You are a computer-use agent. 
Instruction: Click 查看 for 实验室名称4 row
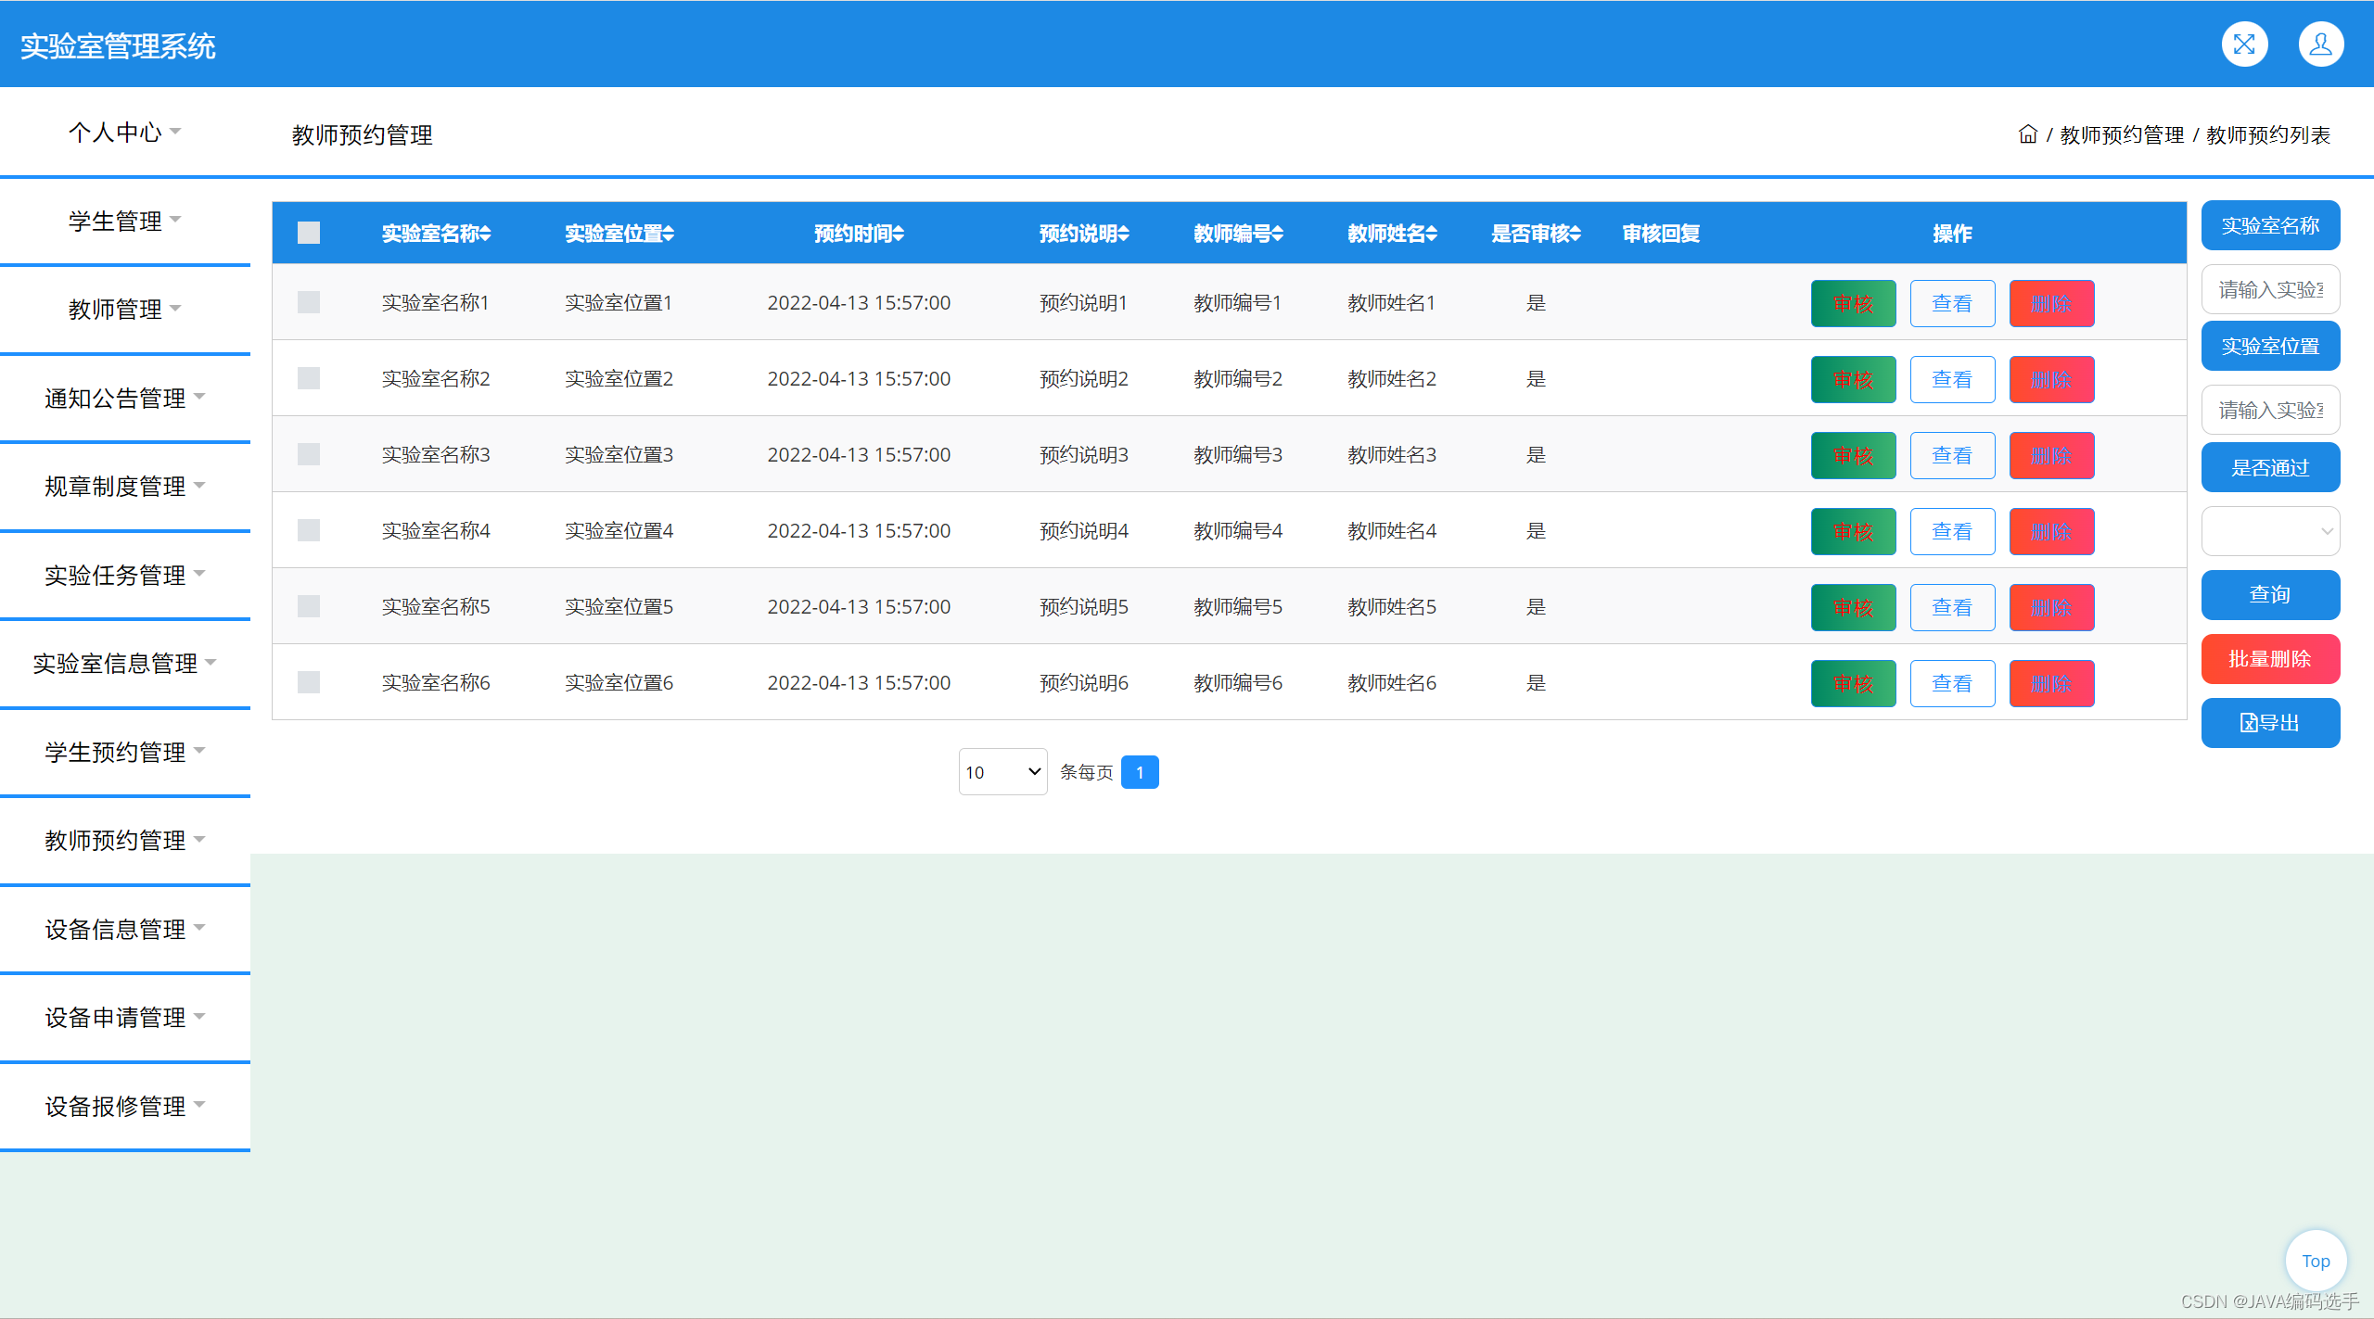coord(1952,531)
